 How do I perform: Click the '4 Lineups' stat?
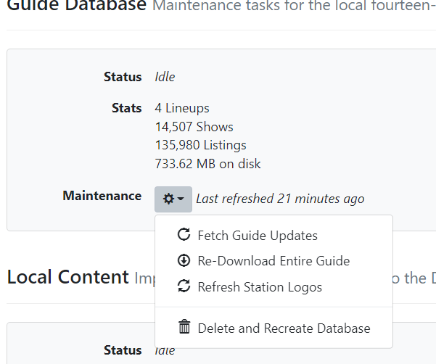point(182,108)
